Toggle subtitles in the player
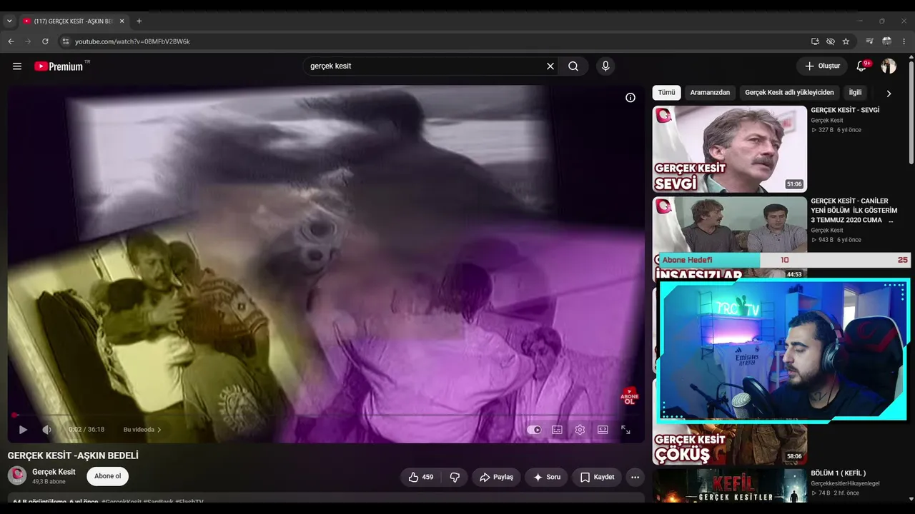 click(557, 430)
